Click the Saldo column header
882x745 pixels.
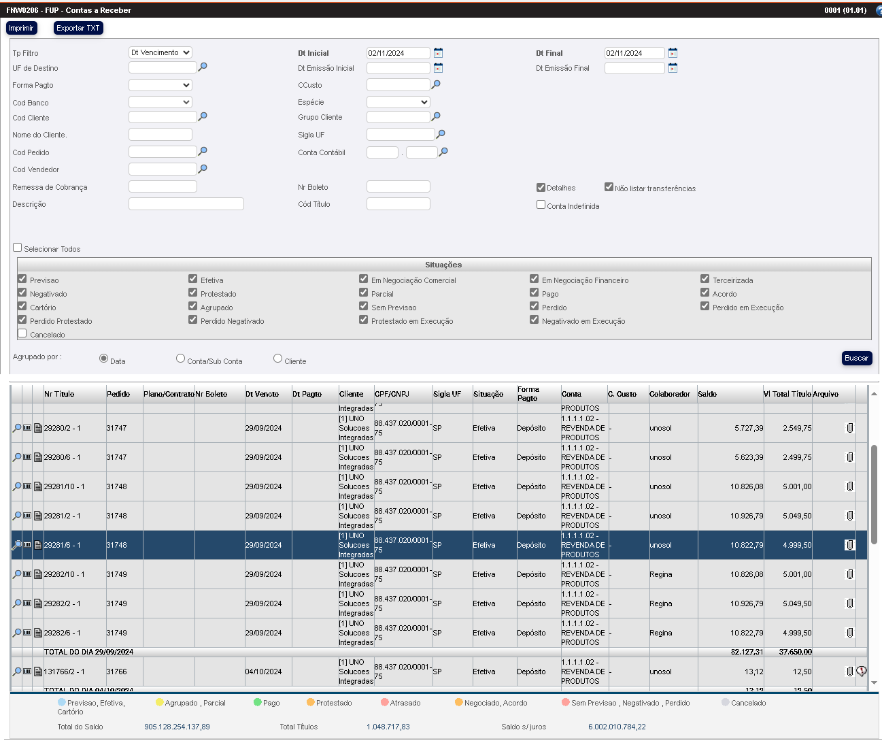[707, 394]
